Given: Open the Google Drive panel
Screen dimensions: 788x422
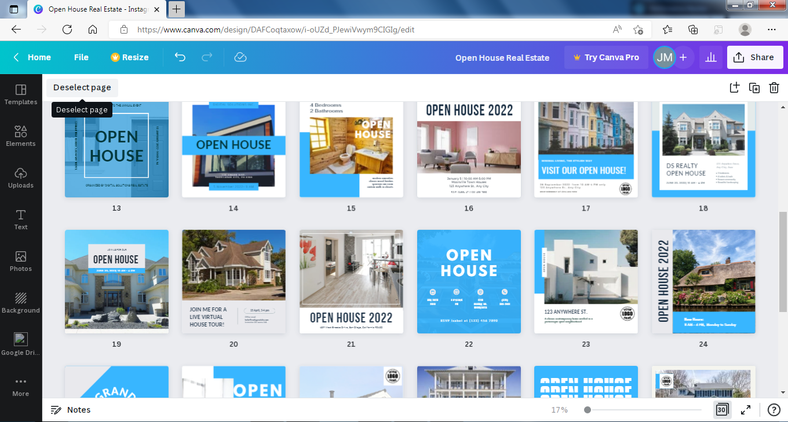Looking at the screenshot, I should point(21,344).
